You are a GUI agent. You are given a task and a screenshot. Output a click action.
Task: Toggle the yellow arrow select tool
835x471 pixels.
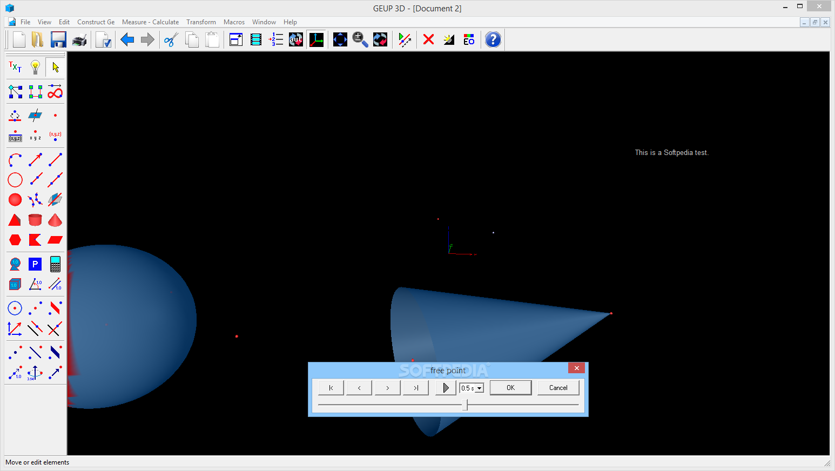55,67
